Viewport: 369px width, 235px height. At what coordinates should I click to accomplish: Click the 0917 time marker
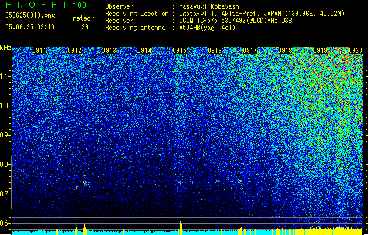(250, 51)
